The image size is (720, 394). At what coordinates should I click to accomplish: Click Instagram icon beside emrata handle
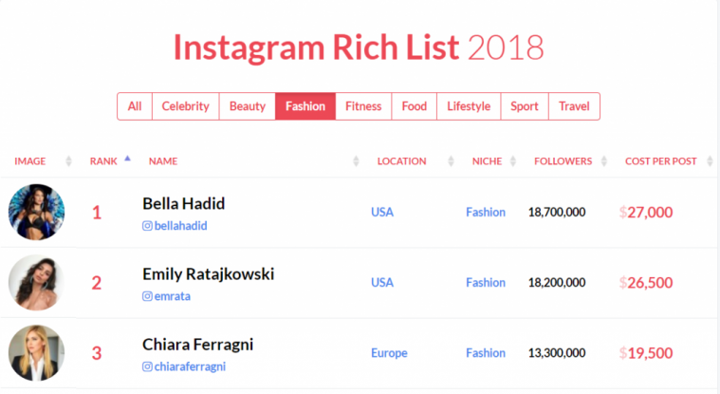coord(147,296)
